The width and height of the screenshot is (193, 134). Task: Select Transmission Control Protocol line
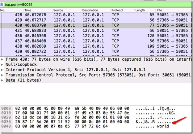(98, 75)
